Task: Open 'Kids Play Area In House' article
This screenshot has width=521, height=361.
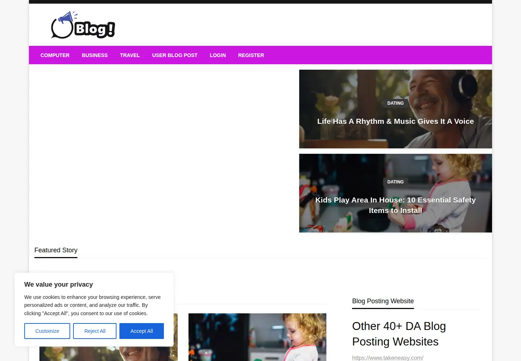Action: (395, 205)
